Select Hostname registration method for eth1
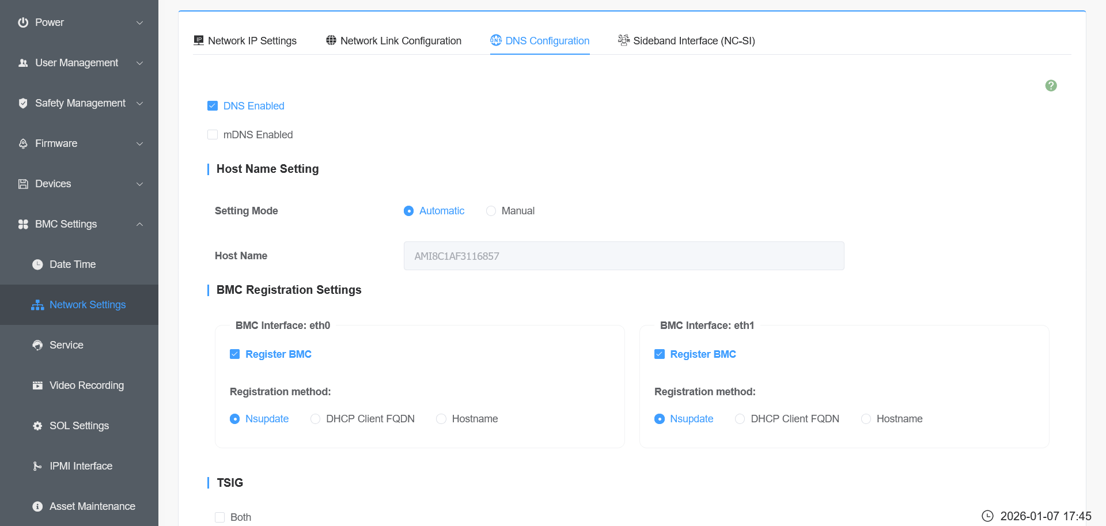Image resolution: width=1106 pixels, height=526 pixels. [866, 419]
